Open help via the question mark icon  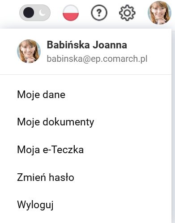click(99, 13)
